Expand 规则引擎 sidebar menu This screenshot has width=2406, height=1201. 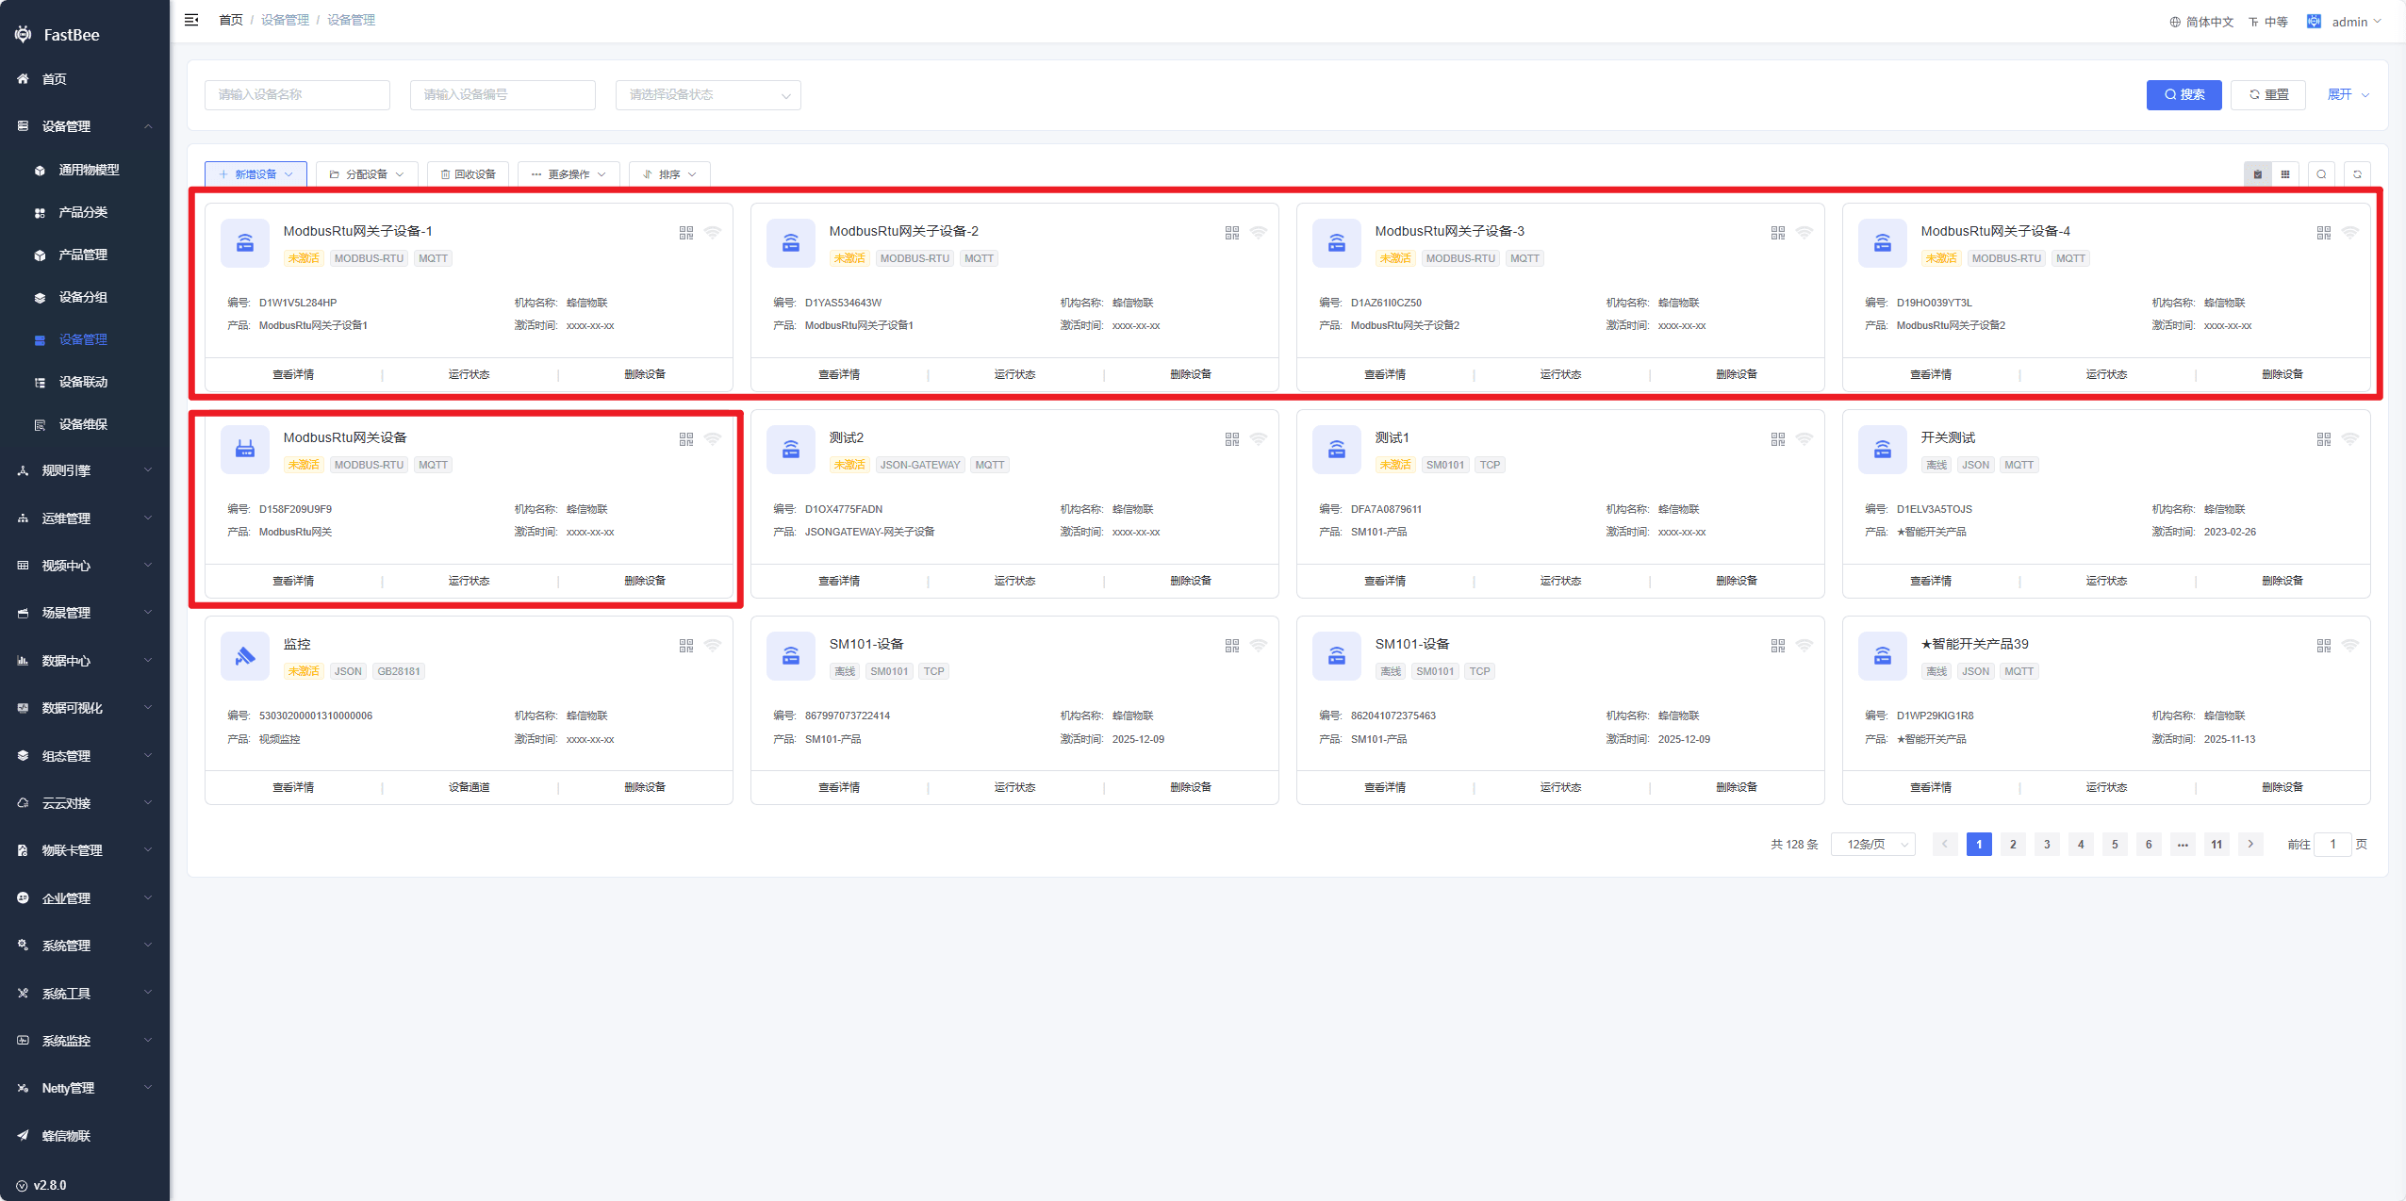pos(85,470)
